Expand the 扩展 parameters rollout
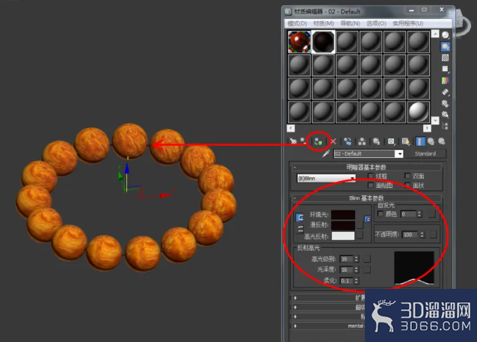Screen dimensions: 477x342 (x=328, y=298)
